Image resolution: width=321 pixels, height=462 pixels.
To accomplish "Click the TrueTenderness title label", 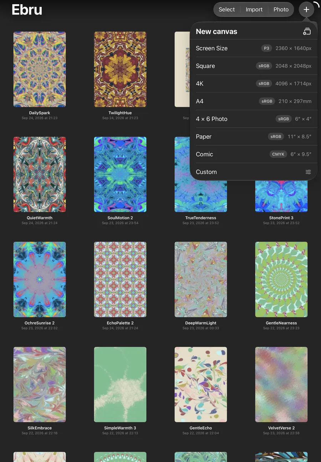I will 201,218.
